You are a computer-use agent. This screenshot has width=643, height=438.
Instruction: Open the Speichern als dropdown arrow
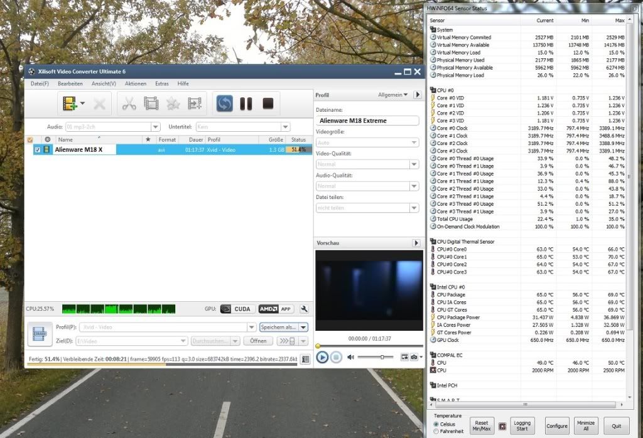(x=303, y=327)
